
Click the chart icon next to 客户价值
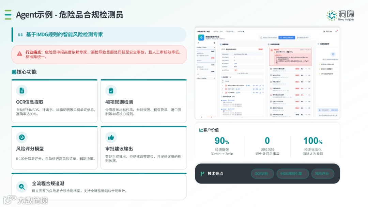(201, 130)
